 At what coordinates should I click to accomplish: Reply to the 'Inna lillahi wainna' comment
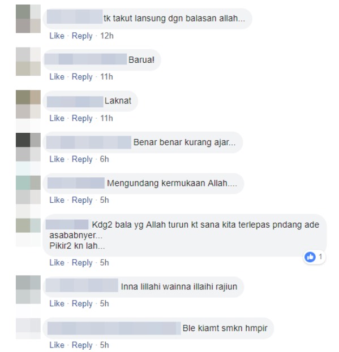pyautogui.click(x=82, y=303)
